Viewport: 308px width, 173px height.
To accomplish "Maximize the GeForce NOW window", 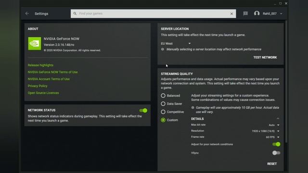I will pyautogui.click(x=281, y=3).
